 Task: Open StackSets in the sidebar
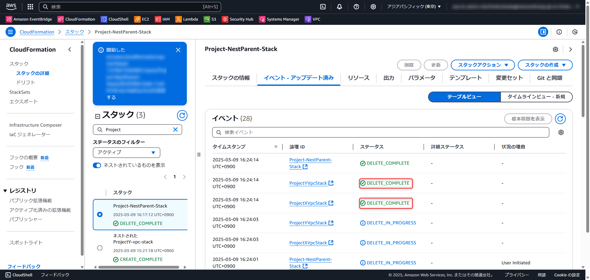click(x=20, y=92)
